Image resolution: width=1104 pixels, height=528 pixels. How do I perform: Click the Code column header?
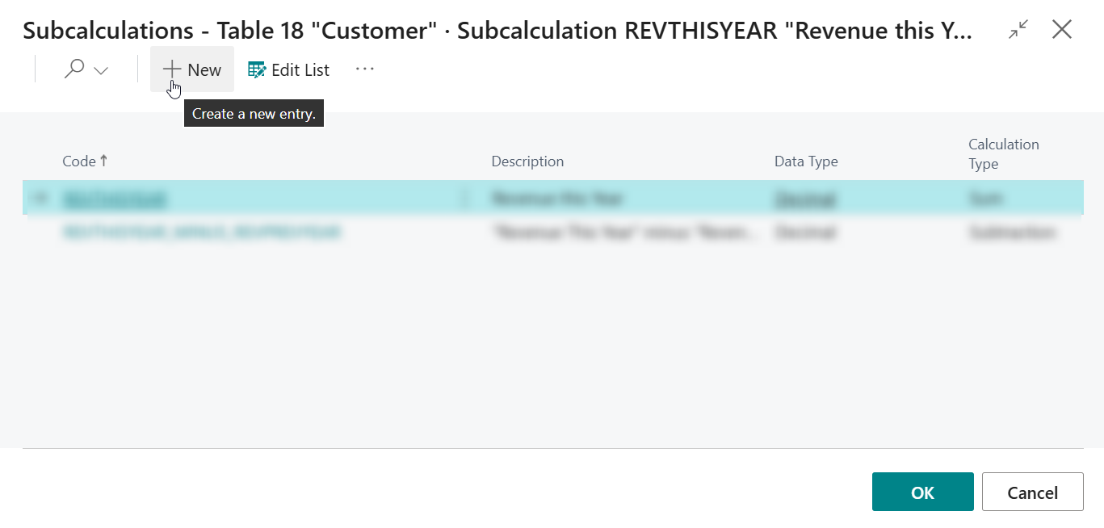pyautogui.click(x=79, y=161)
